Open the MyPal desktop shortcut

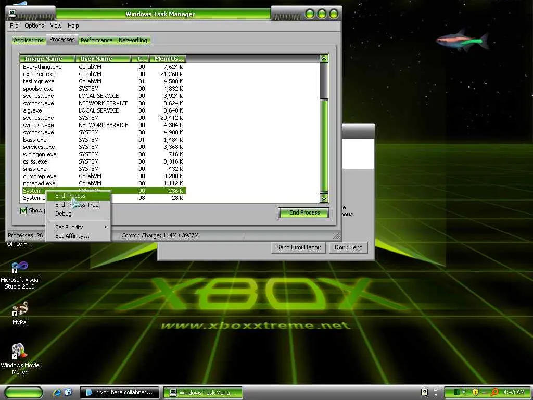point(20,313)
